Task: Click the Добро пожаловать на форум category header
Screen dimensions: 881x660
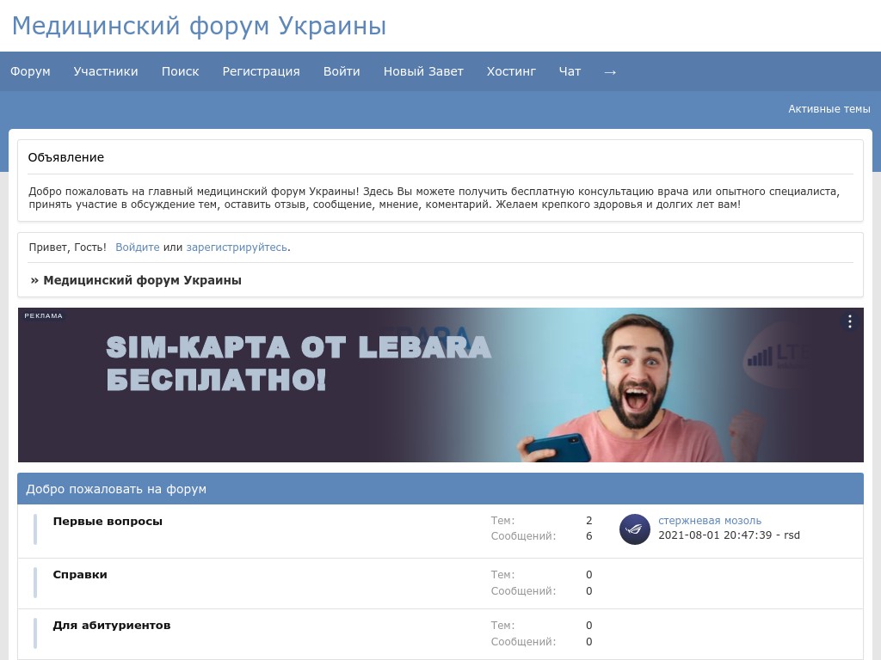Action: pos(116,489)
